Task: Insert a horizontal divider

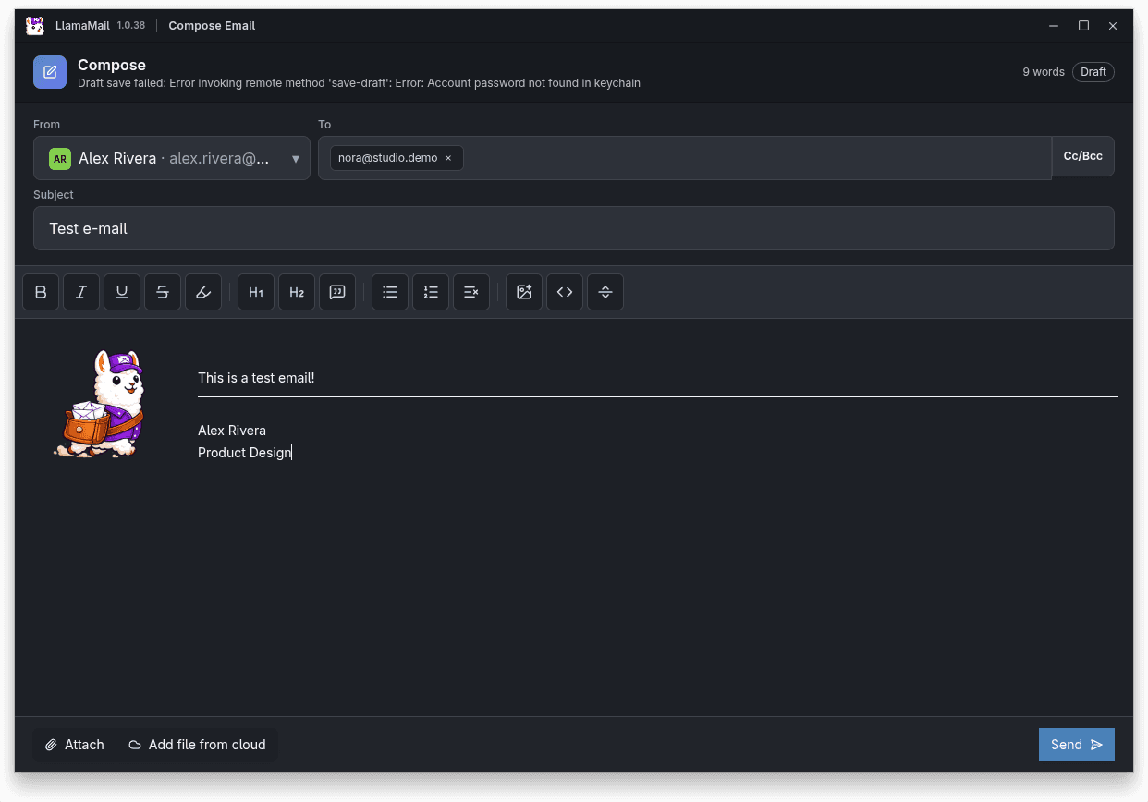Action: point(605,292)
